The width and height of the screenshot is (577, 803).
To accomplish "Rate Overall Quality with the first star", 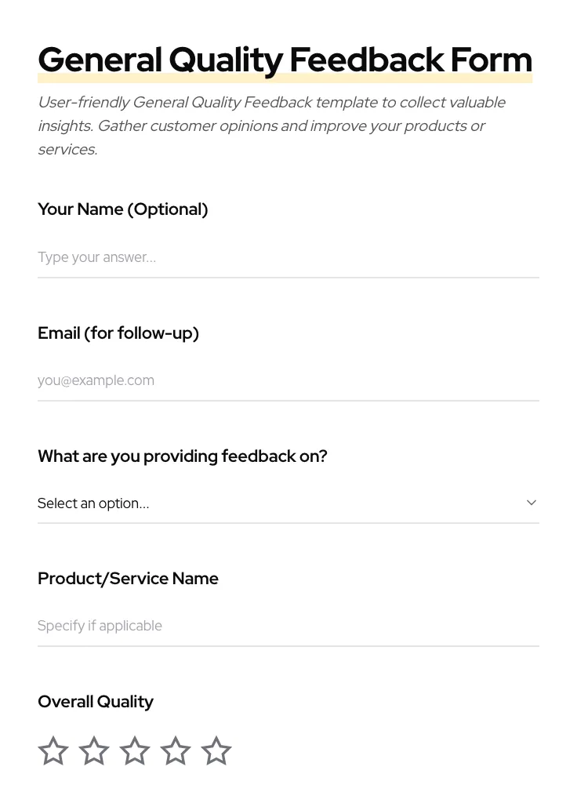I will pos(53,750).
